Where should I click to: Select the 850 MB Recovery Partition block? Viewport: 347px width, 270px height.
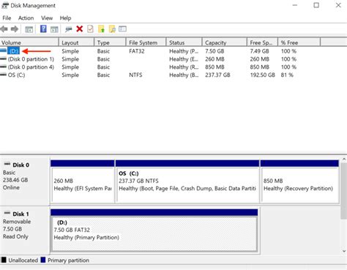coord(299,181)
